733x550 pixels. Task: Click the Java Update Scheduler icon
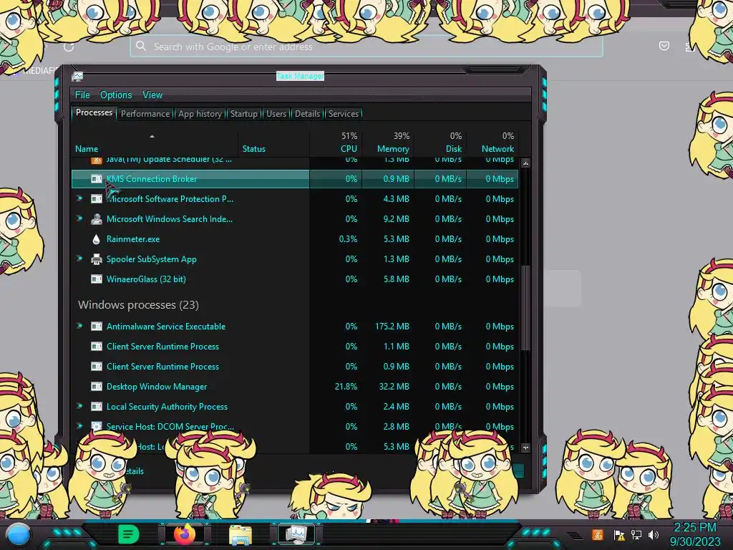97,160
